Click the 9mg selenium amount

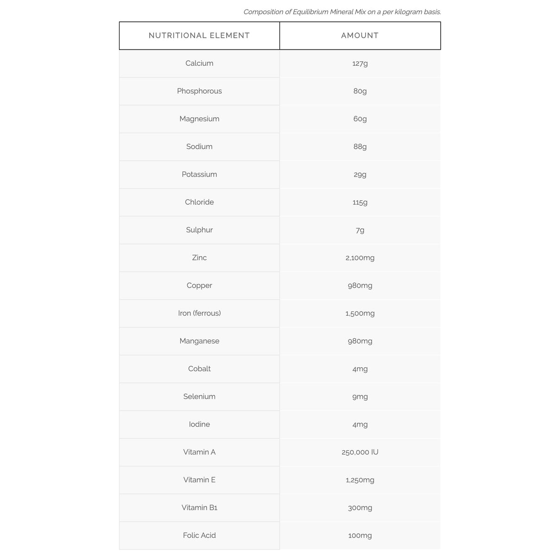(x=360, y=397)
